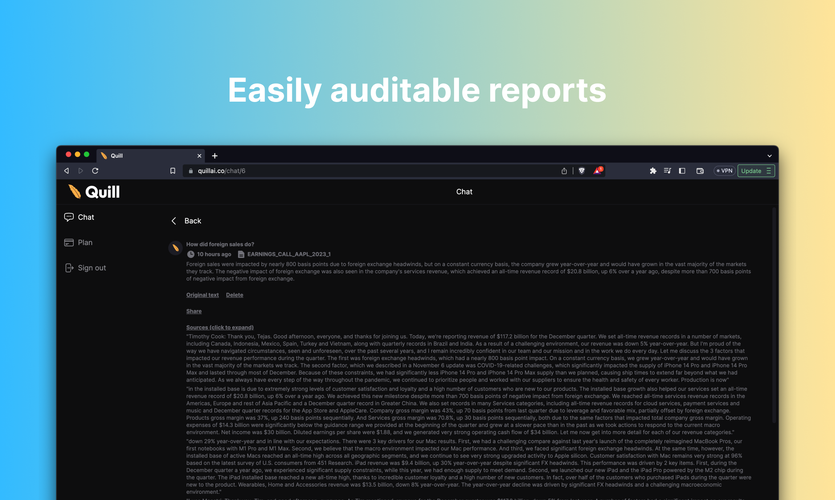Click the quillai.co address bar field
This screenshot has height=500, width=835.
(370, 171)
